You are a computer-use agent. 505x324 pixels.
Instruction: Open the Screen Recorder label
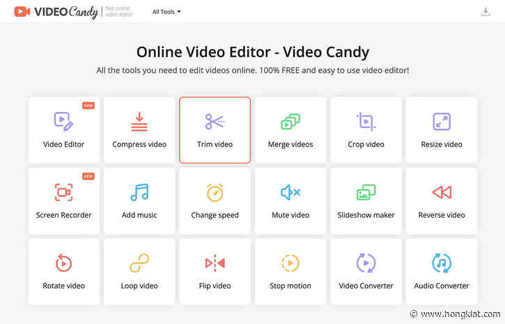[x=64, y=215]
